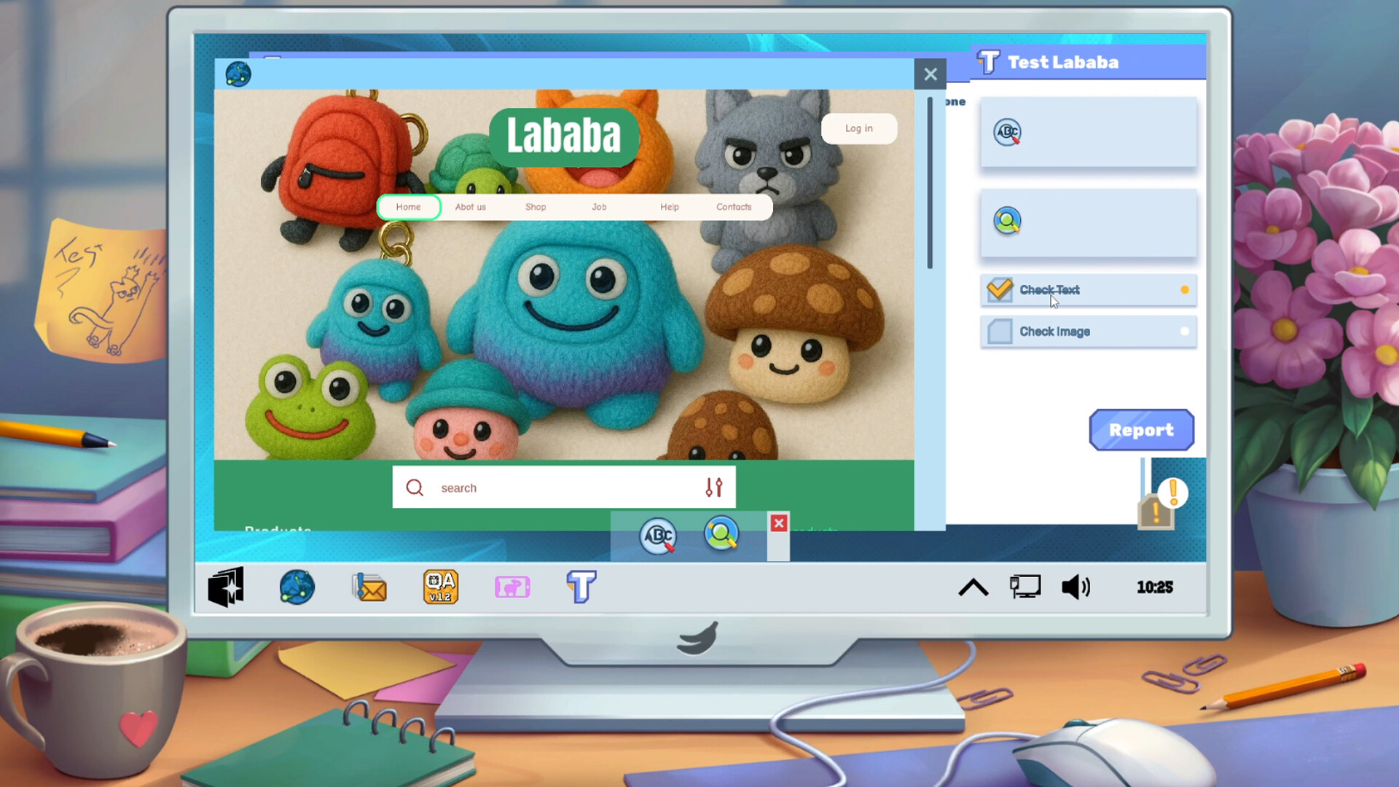The height and width of the screenshot is (787, 1399).
Task: Open the mail report app in the taskbar
Action: click(x=369, y=587)
